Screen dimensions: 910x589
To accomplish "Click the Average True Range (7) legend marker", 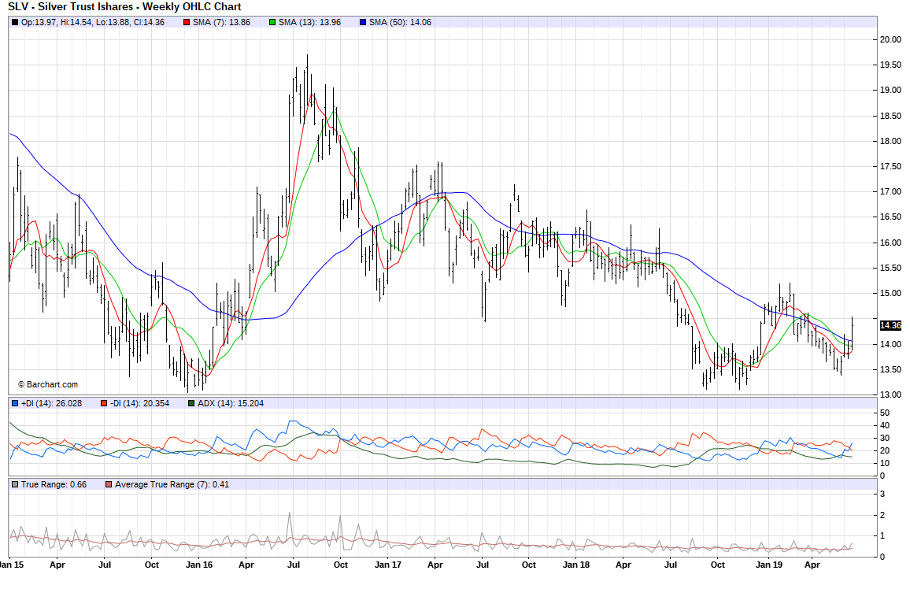I will click(109, 484).
